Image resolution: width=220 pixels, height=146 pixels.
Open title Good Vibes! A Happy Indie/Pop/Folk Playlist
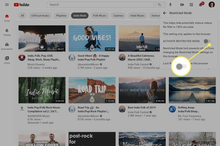point(93,58)
